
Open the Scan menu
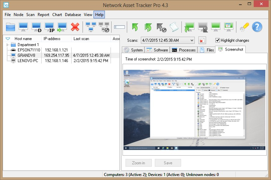pyautogui.click(x=30, y=15)
